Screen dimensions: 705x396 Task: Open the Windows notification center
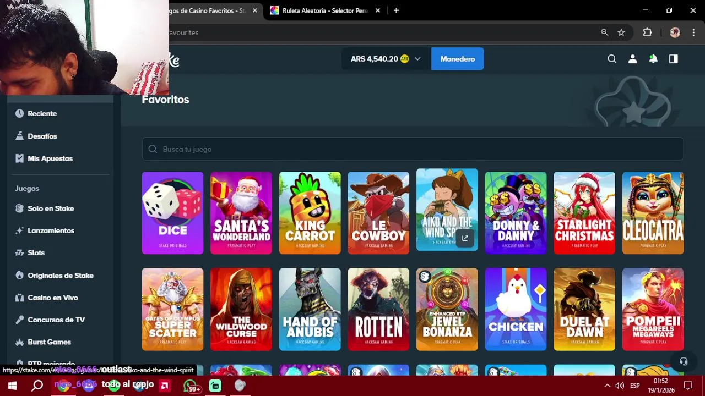pos(688,386)
